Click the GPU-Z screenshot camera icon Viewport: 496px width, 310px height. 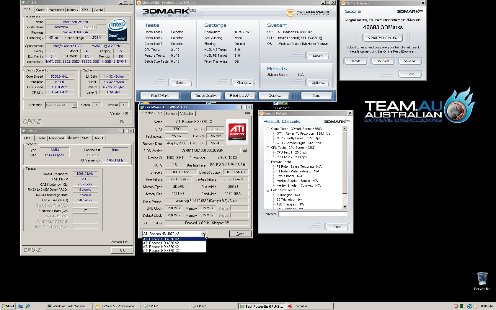[x=247, y=113]
